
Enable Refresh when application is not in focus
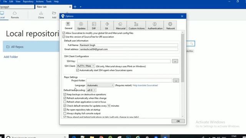point(65,102)
